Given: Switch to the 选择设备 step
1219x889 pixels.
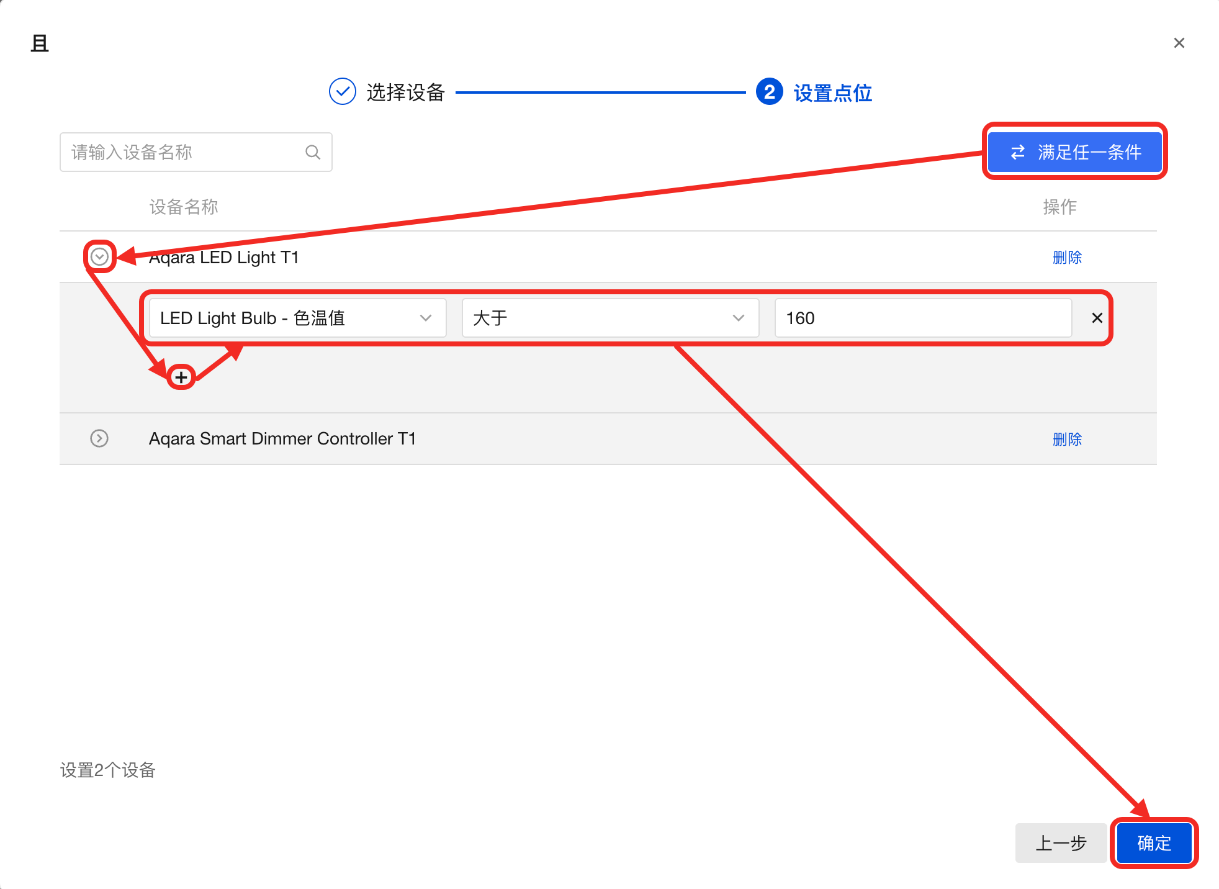Looking at the screenshot, I should pos(405,93).
